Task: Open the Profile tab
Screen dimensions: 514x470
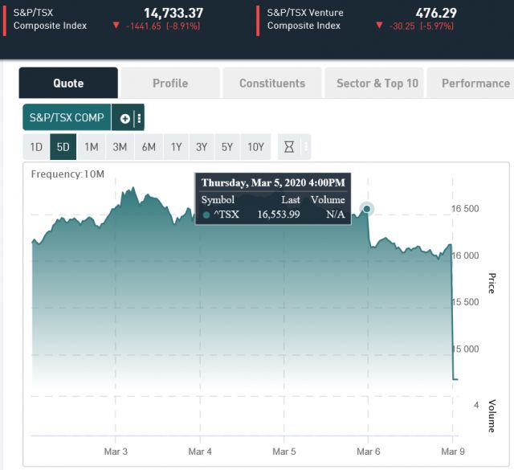Action: click(x=170, y=83)
